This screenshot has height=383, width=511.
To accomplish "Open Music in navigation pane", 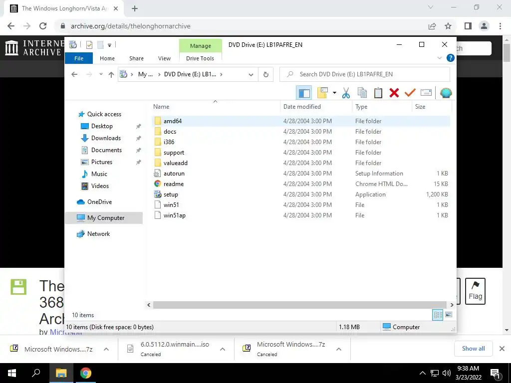I will pyautogui.click(x=99, y=174).
